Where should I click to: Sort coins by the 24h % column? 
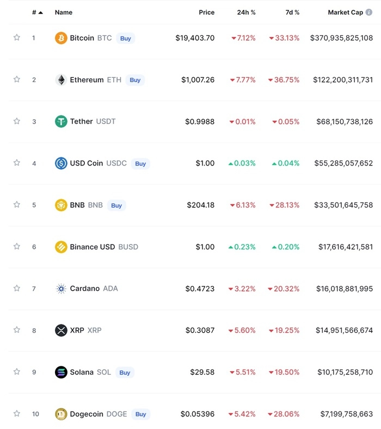246,13
